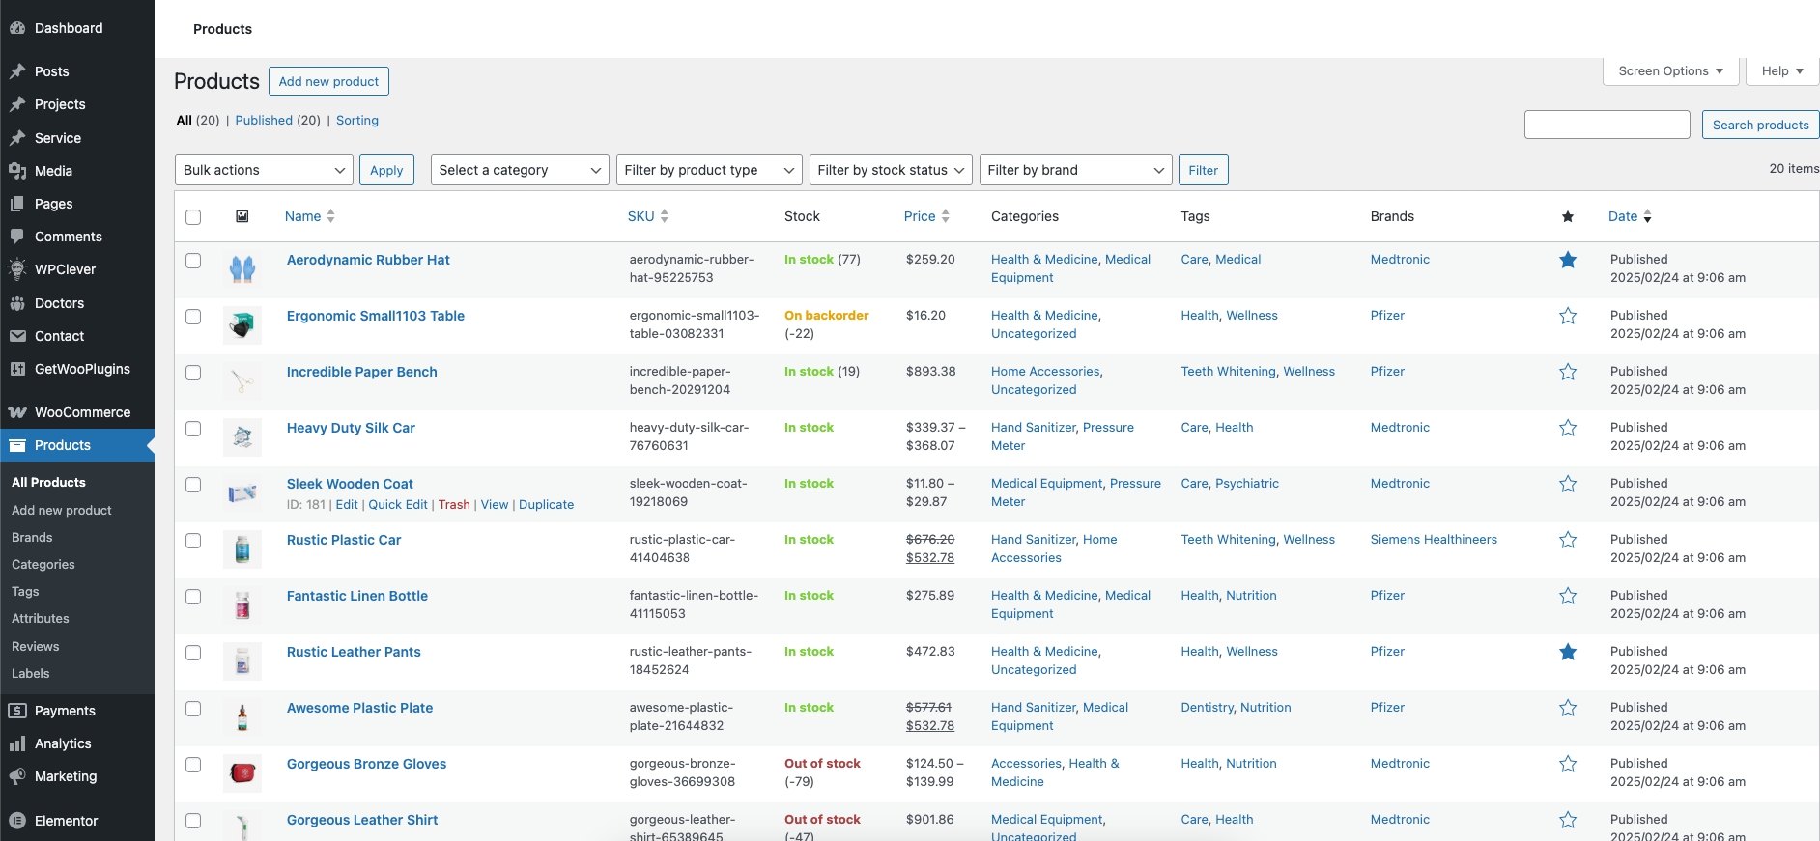The height and width of the screenshot is (841, 1820).
Task: Click the Add new product button
Action: pyautogui.click(x=328, y=81)
